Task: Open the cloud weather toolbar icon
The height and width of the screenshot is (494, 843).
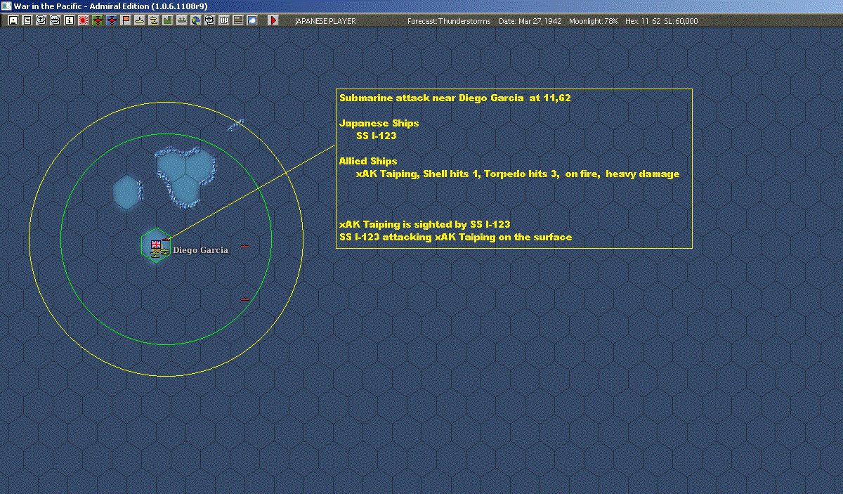Action: [x=252, y=20]
